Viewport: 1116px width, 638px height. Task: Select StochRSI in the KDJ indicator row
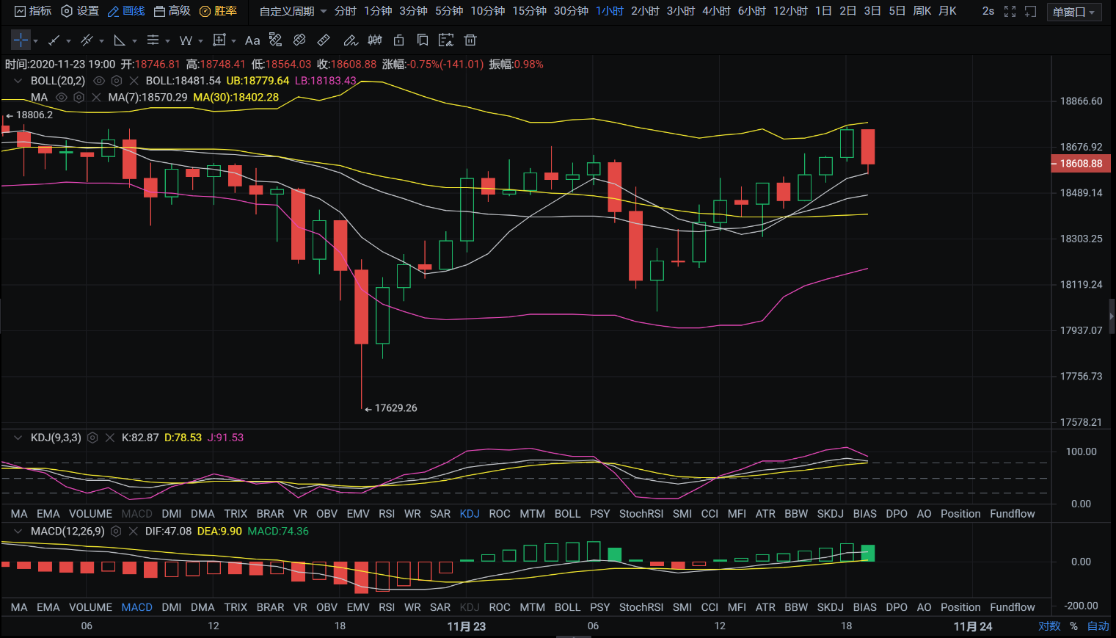click(x=641, y=514)
